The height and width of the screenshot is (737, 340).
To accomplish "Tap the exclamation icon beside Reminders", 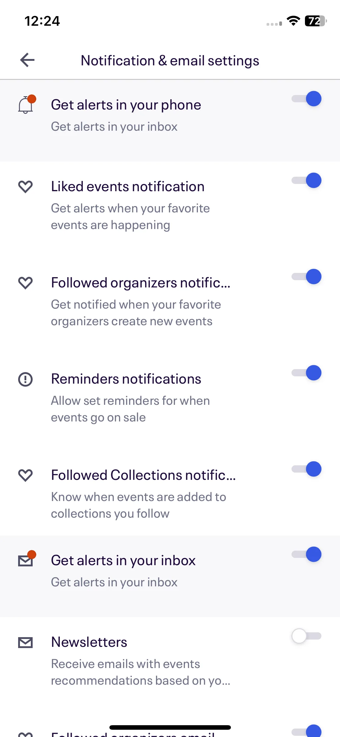I will point(25,379).
